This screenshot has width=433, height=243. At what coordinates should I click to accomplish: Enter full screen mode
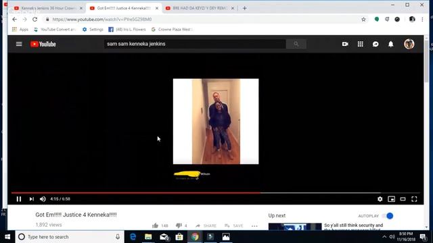coord(414,199)
